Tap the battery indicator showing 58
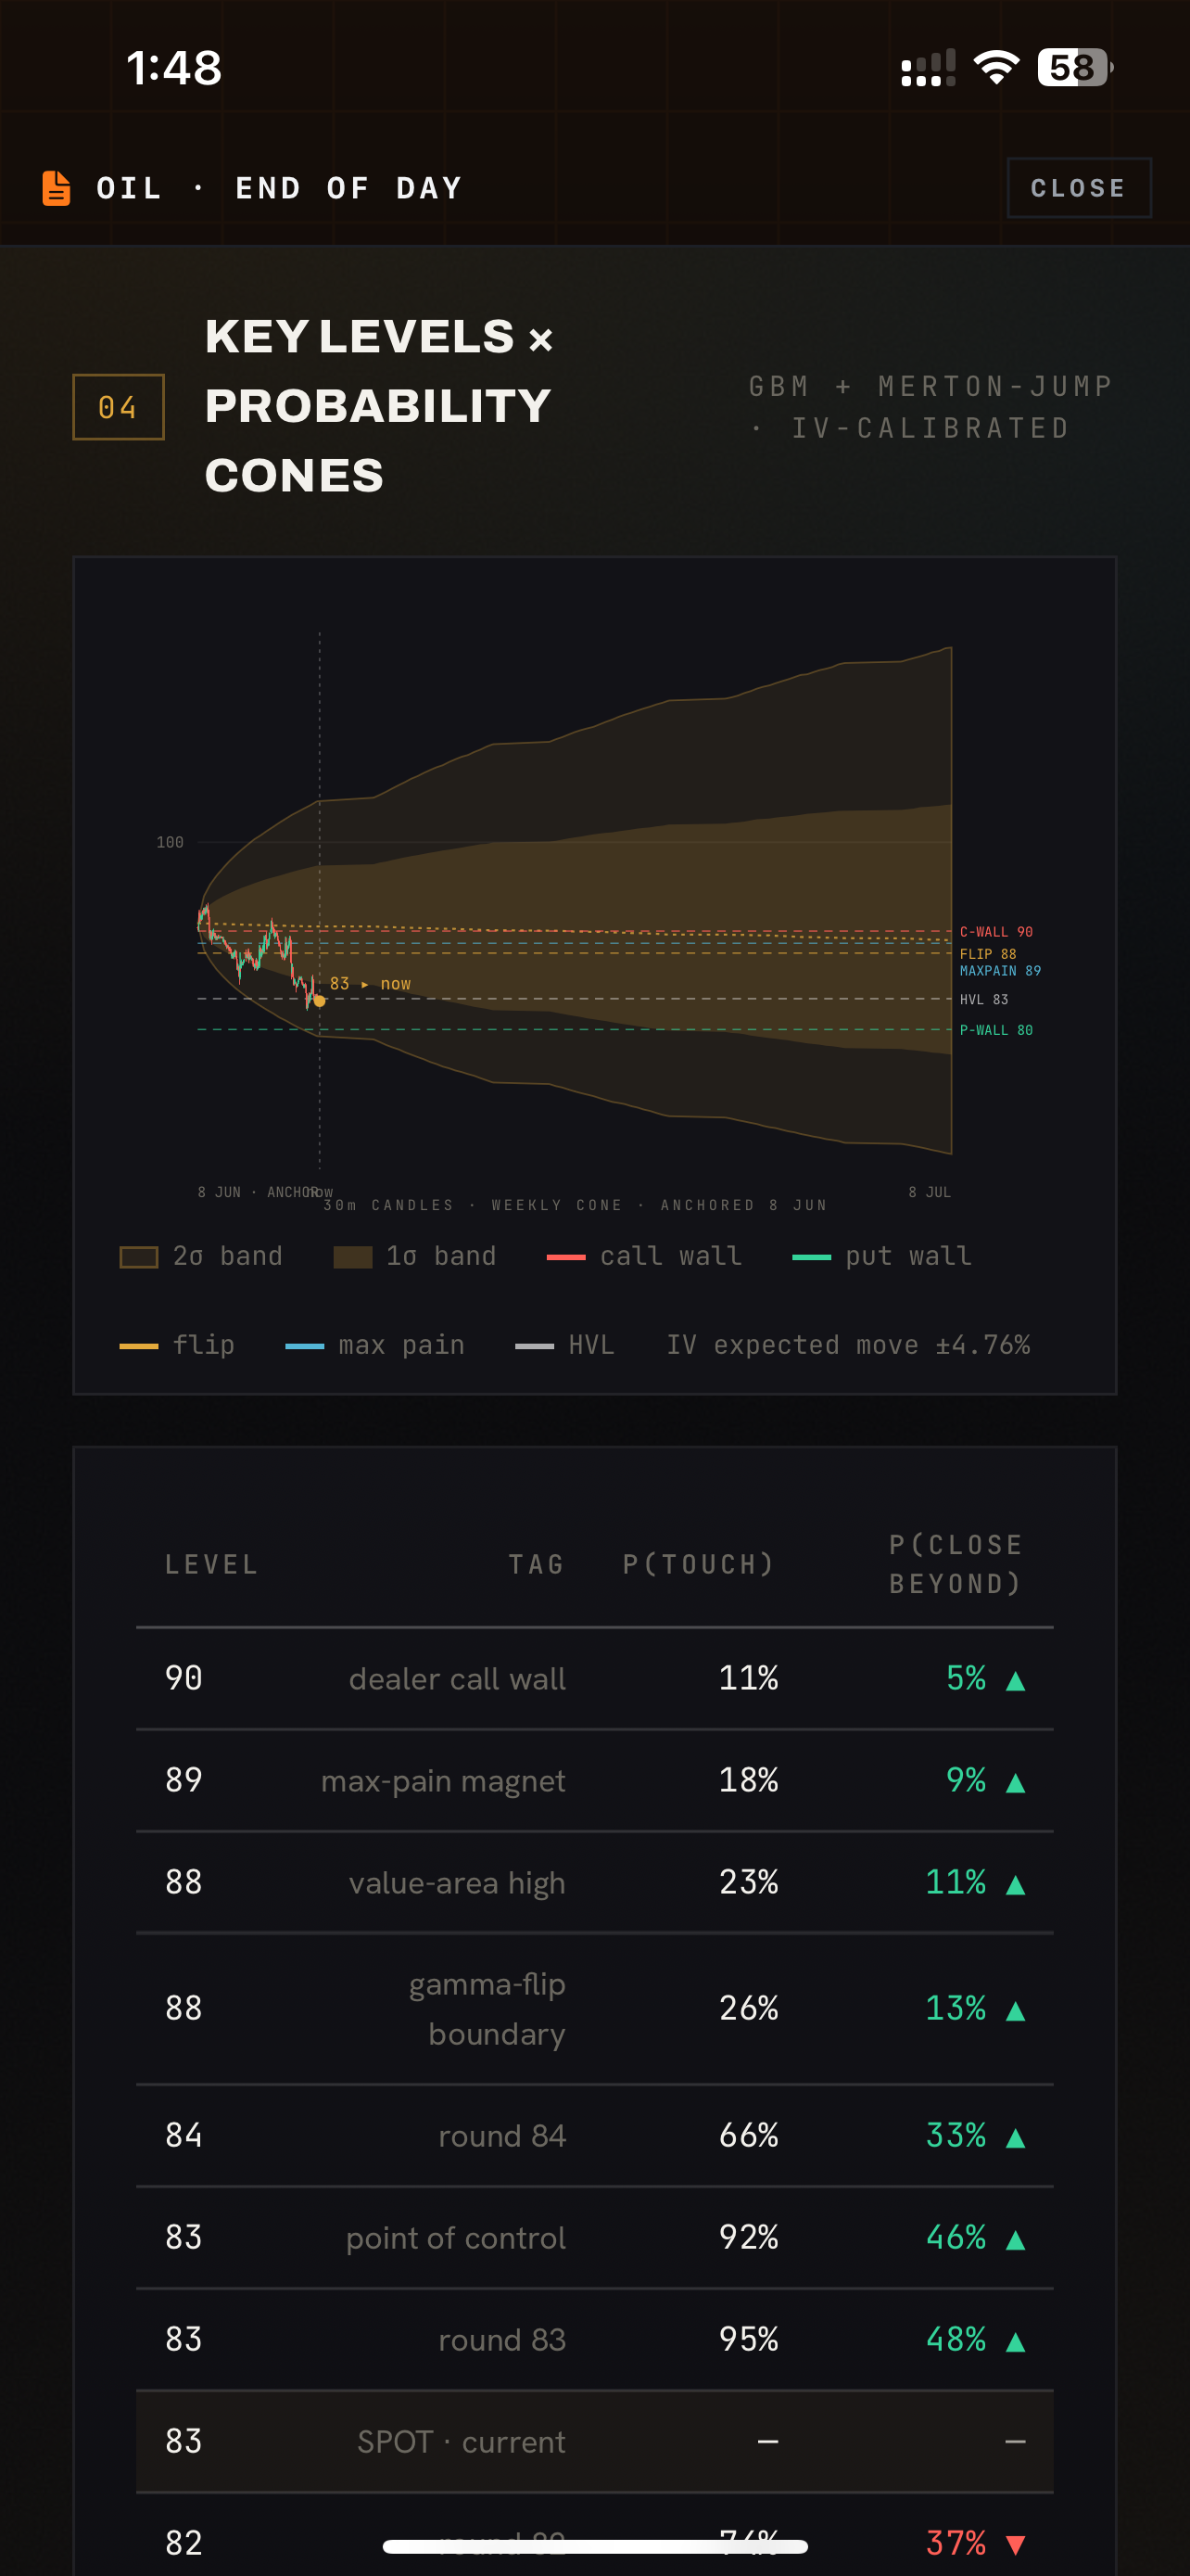This screenshot has width=1190, height=2576. [1075, 67]
